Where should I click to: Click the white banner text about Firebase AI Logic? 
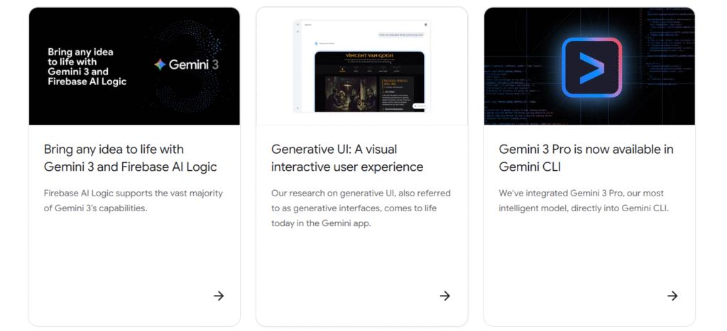[87, 67]
